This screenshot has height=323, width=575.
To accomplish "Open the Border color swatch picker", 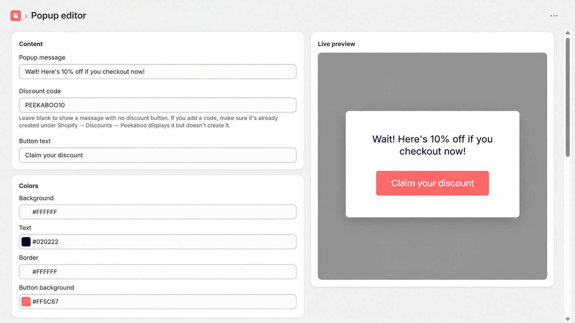I will click(26, 272).
